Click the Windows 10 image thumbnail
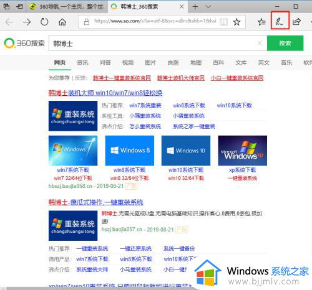 (186, 151)
